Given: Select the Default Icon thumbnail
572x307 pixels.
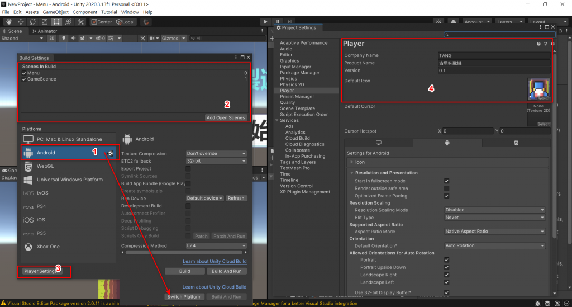Looking at the screenshot, I should [539, 89].
